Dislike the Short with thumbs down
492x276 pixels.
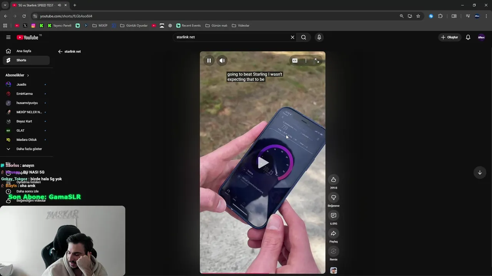tap(333, 197)
